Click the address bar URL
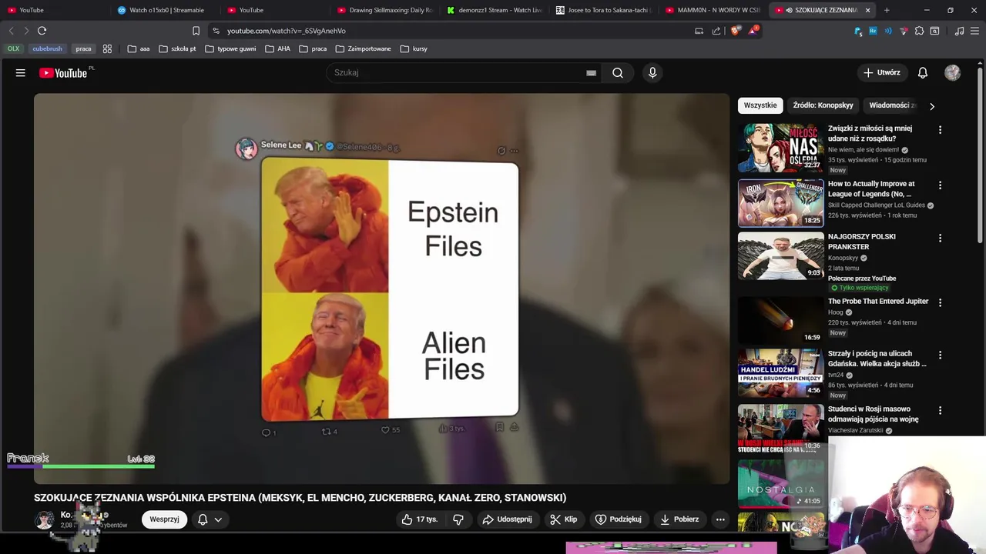 click(286, 31)
